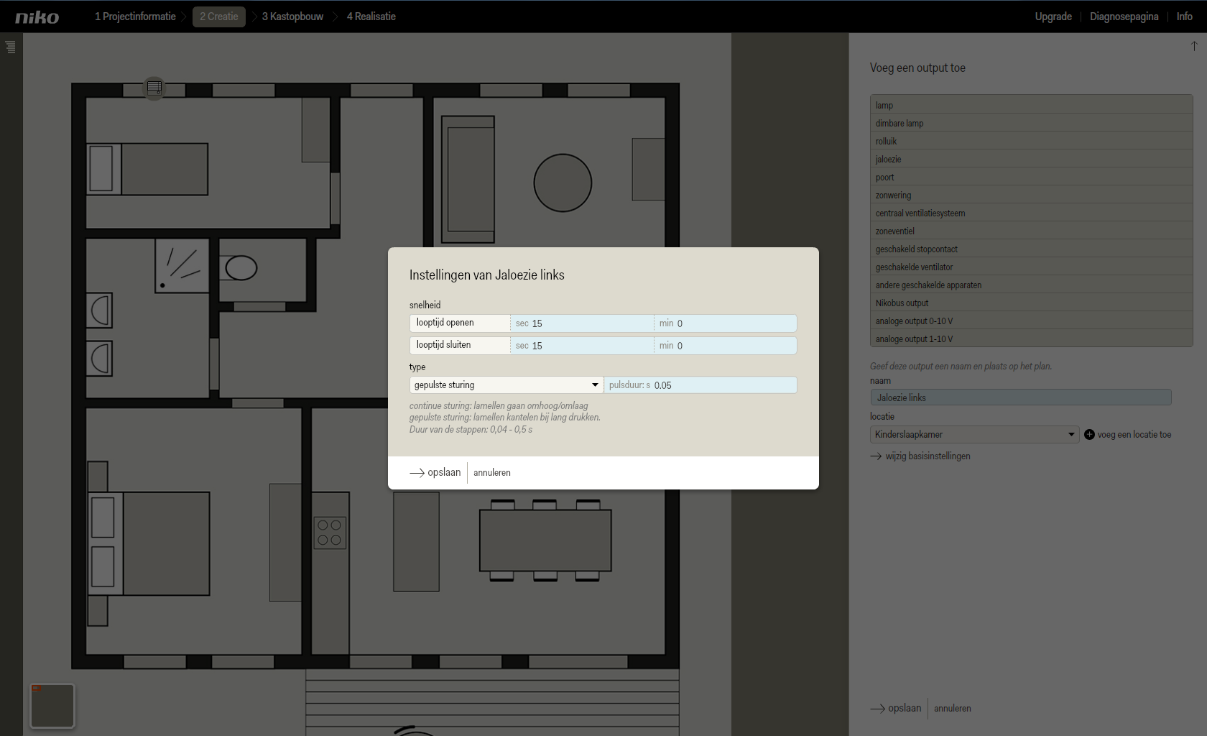Click opslaan in the side panel
Screen dimensions: 1207x736
click(896, 708)
